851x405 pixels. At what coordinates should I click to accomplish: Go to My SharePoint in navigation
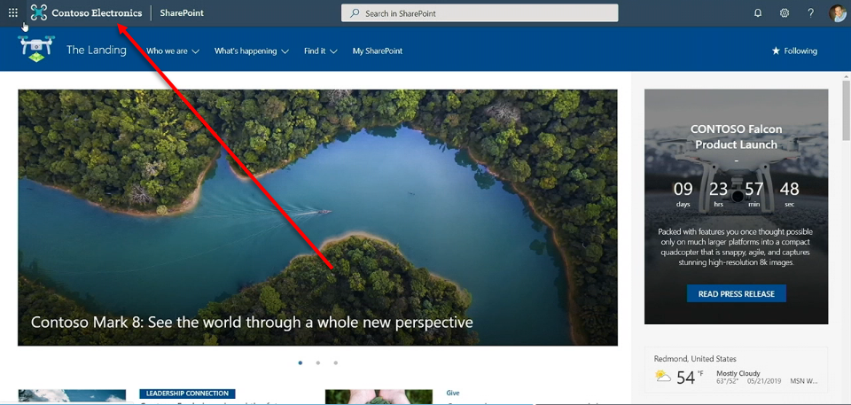378,51
